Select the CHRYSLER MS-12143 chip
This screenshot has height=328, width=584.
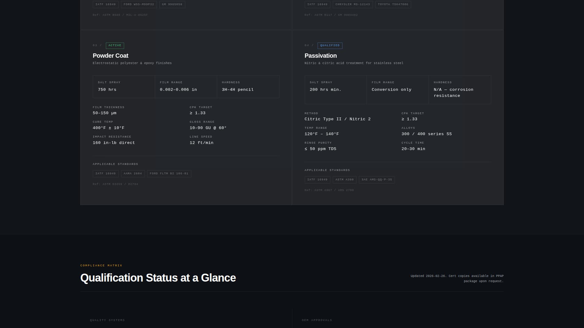353,4
